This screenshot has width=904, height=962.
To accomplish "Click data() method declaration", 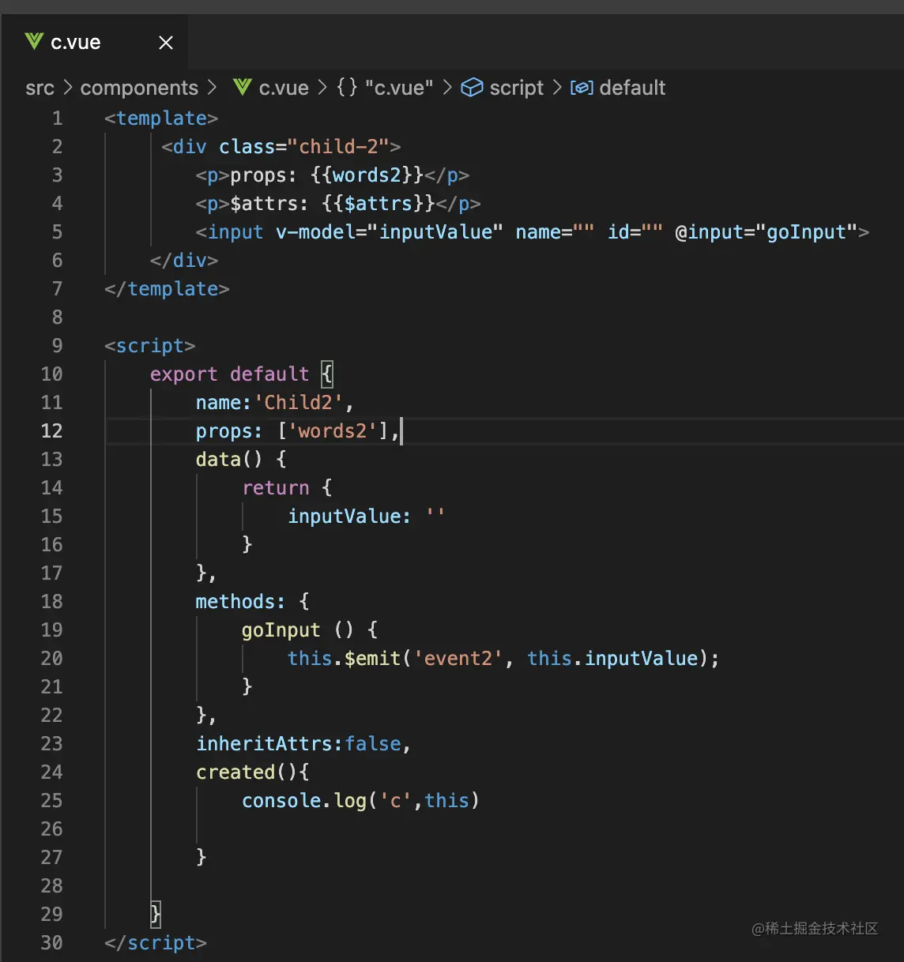I will 229,460.
